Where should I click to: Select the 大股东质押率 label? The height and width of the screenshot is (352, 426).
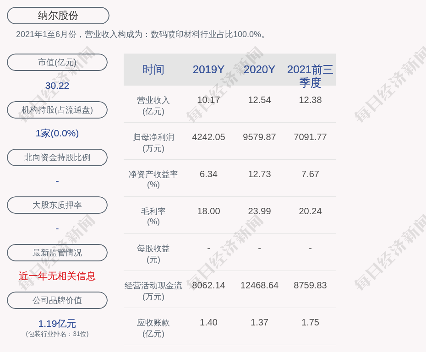point(57,205)
